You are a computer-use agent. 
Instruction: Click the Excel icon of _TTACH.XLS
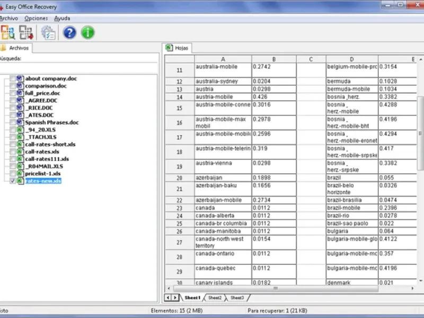tap(20, 137)
